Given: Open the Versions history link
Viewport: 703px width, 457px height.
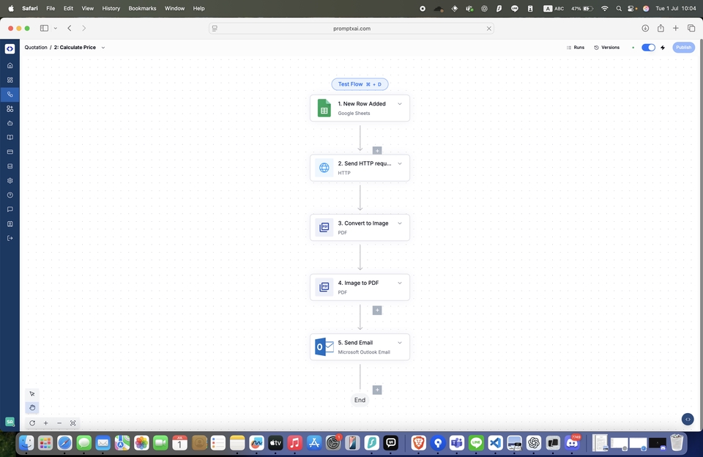Looking at the screenshot, I should point(606,48).
